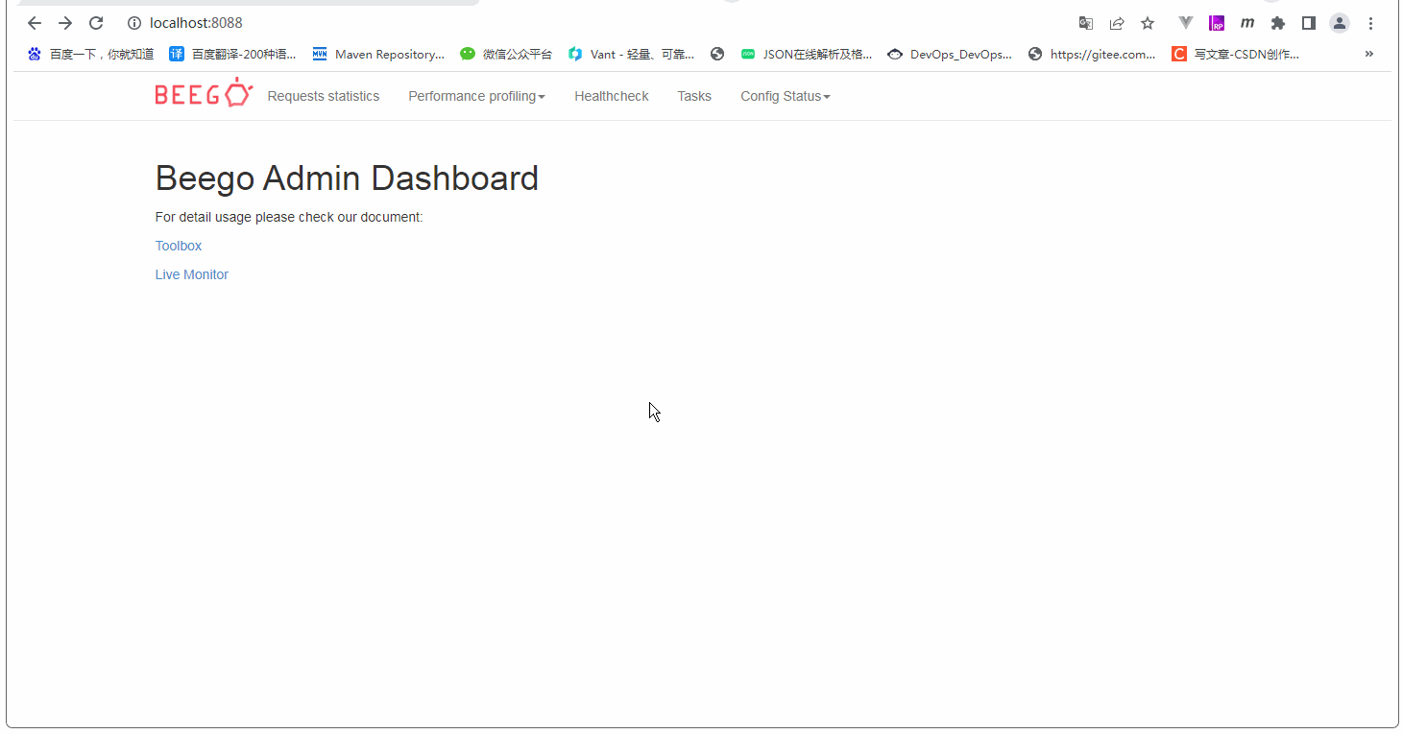Screen dimensions: 1403x734
Task: Click the Beego Admin Dashboard heading
Action: (347, 178)
